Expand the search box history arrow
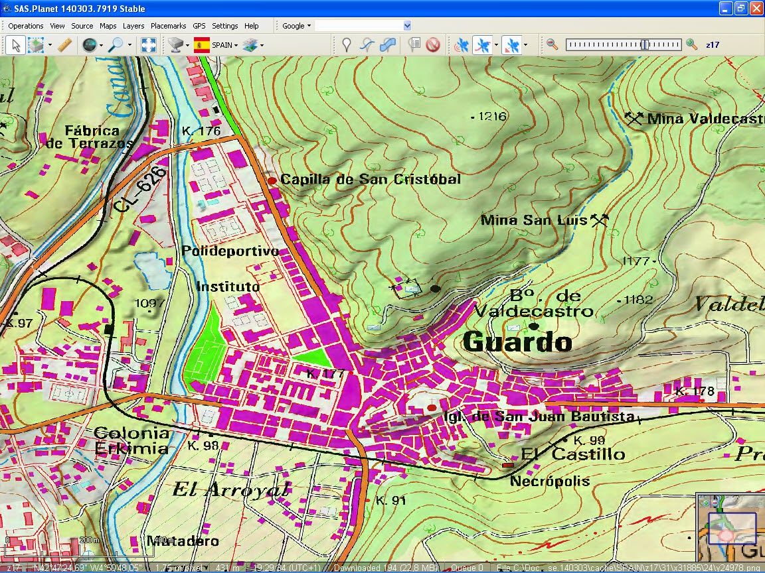Screen dimensions: 765x573 (x=407, y=26)
